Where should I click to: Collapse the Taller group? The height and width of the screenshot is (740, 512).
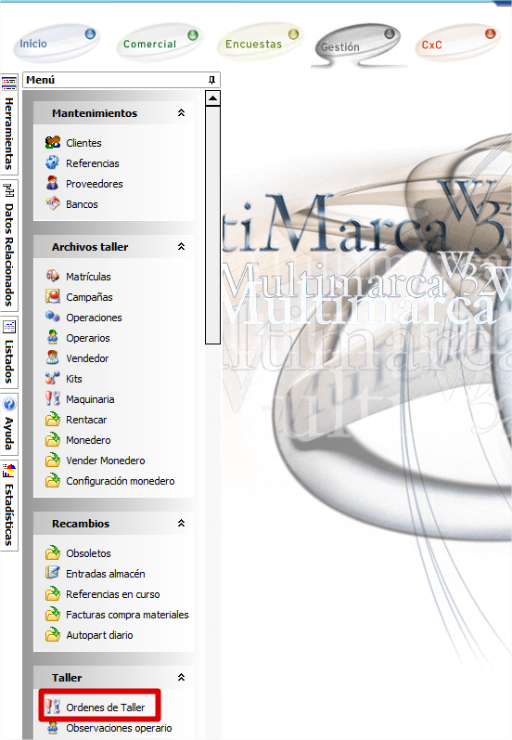[181, 677]
